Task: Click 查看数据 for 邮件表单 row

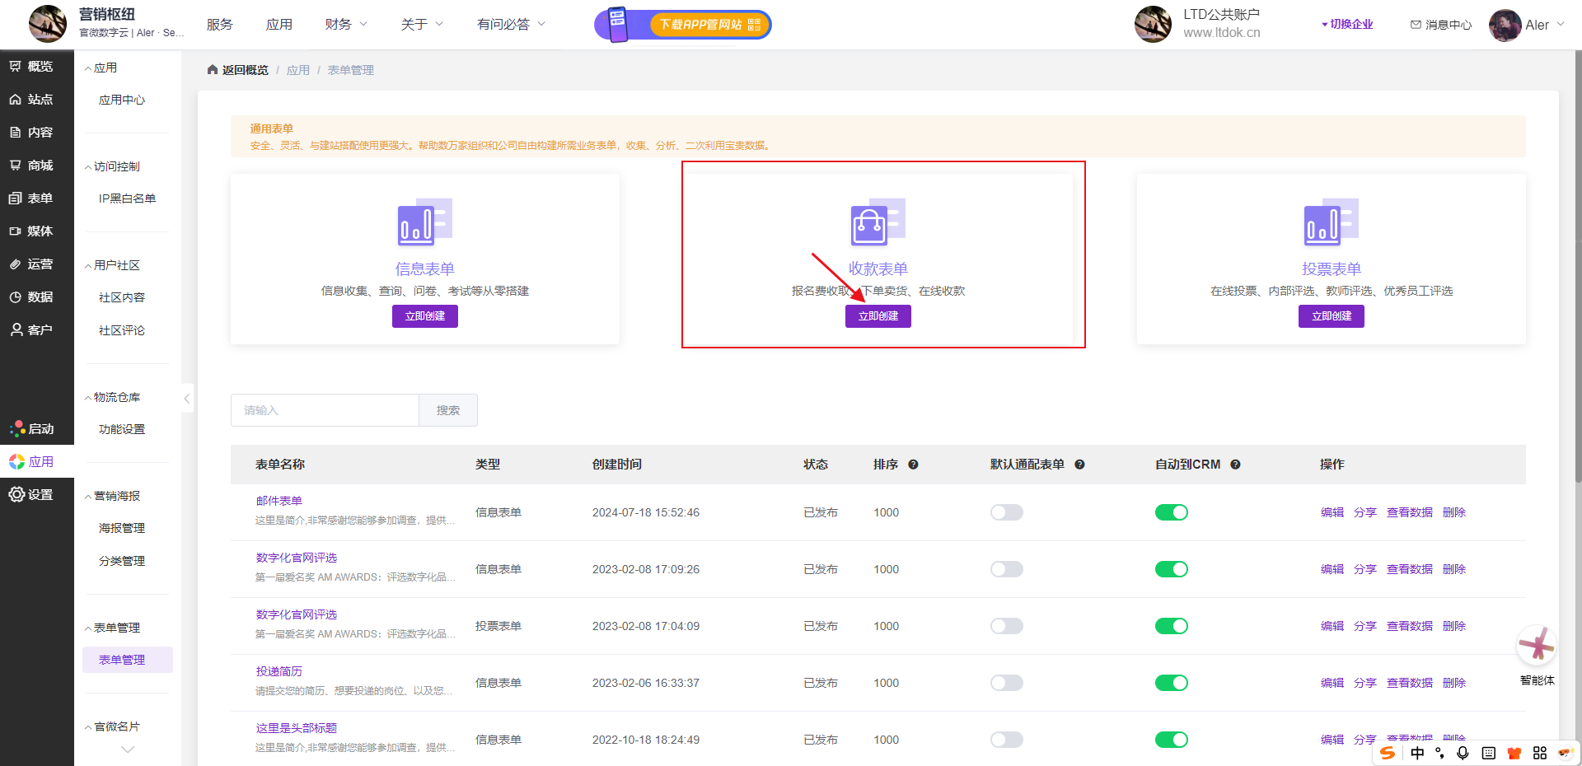Action: 1409,512
